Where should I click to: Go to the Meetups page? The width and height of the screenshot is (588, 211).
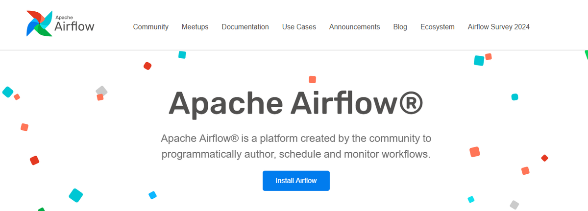(195, 27)
